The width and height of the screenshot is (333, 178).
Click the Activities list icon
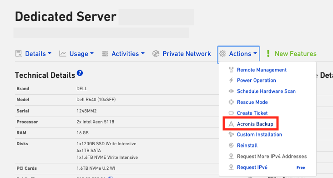[x=105, y=54]
